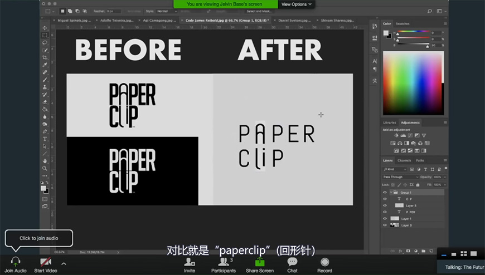Open the Style dropdown set to Normal
Screen dimensions: 485x275
pos(166,11)
